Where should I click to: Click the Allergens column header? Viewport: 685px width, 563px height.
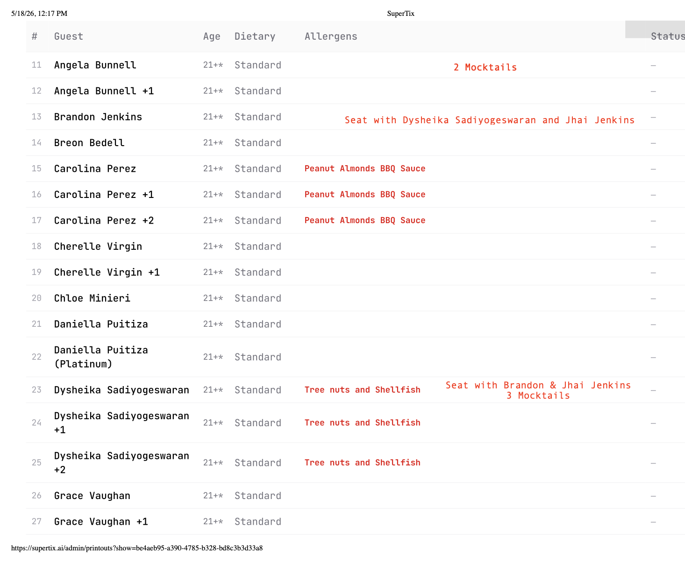coord(331,36)
